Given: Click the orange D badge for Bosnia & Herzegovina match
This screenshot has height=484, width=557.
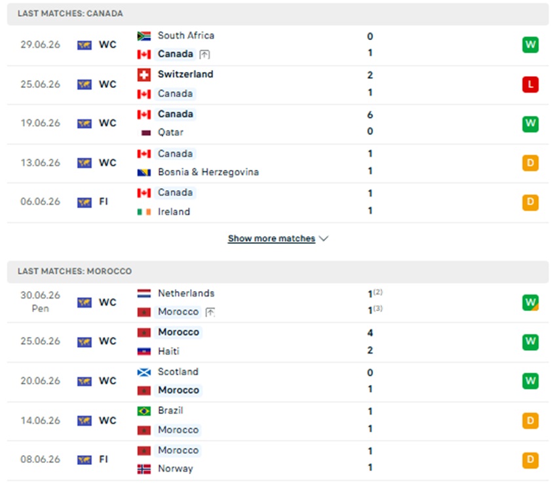Looking at the screenshot, I should pos(530,163).
